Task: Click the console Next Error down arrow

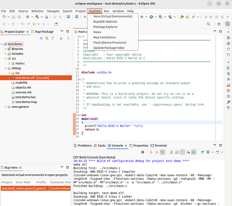Action: 151,152
